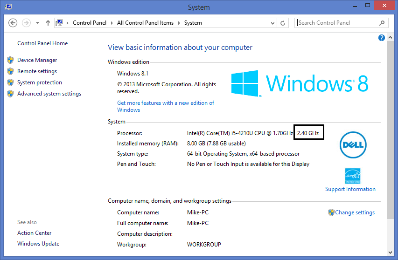
Task: Select the Mike-PC computer name value
Action: click(198, 212)
